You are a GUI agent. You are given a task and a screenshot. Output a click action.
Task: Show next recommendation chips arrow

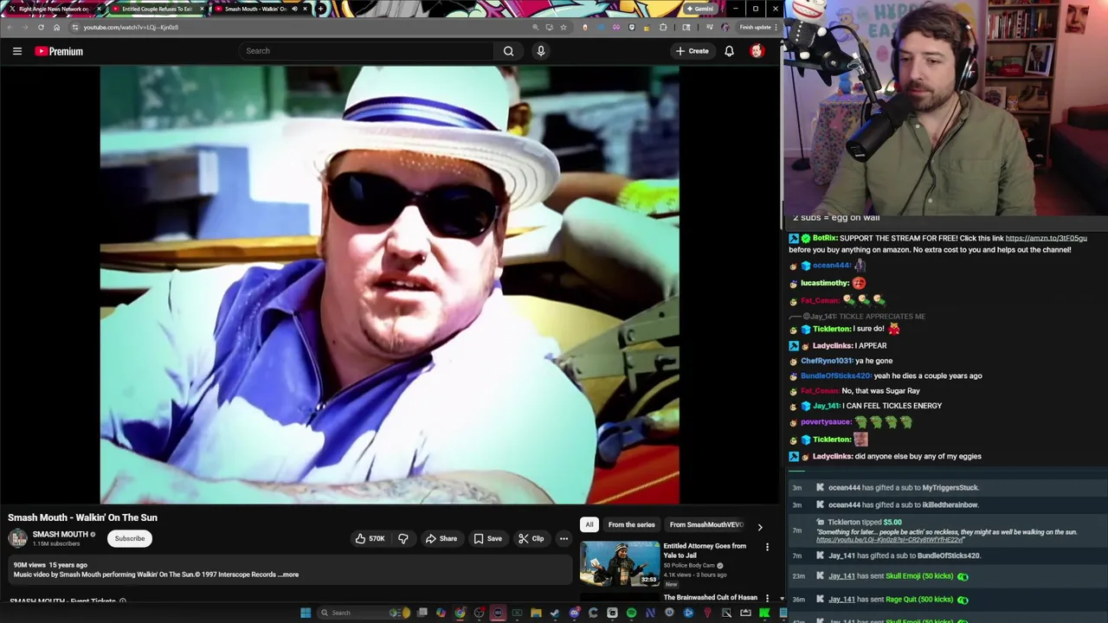point(760,526)
